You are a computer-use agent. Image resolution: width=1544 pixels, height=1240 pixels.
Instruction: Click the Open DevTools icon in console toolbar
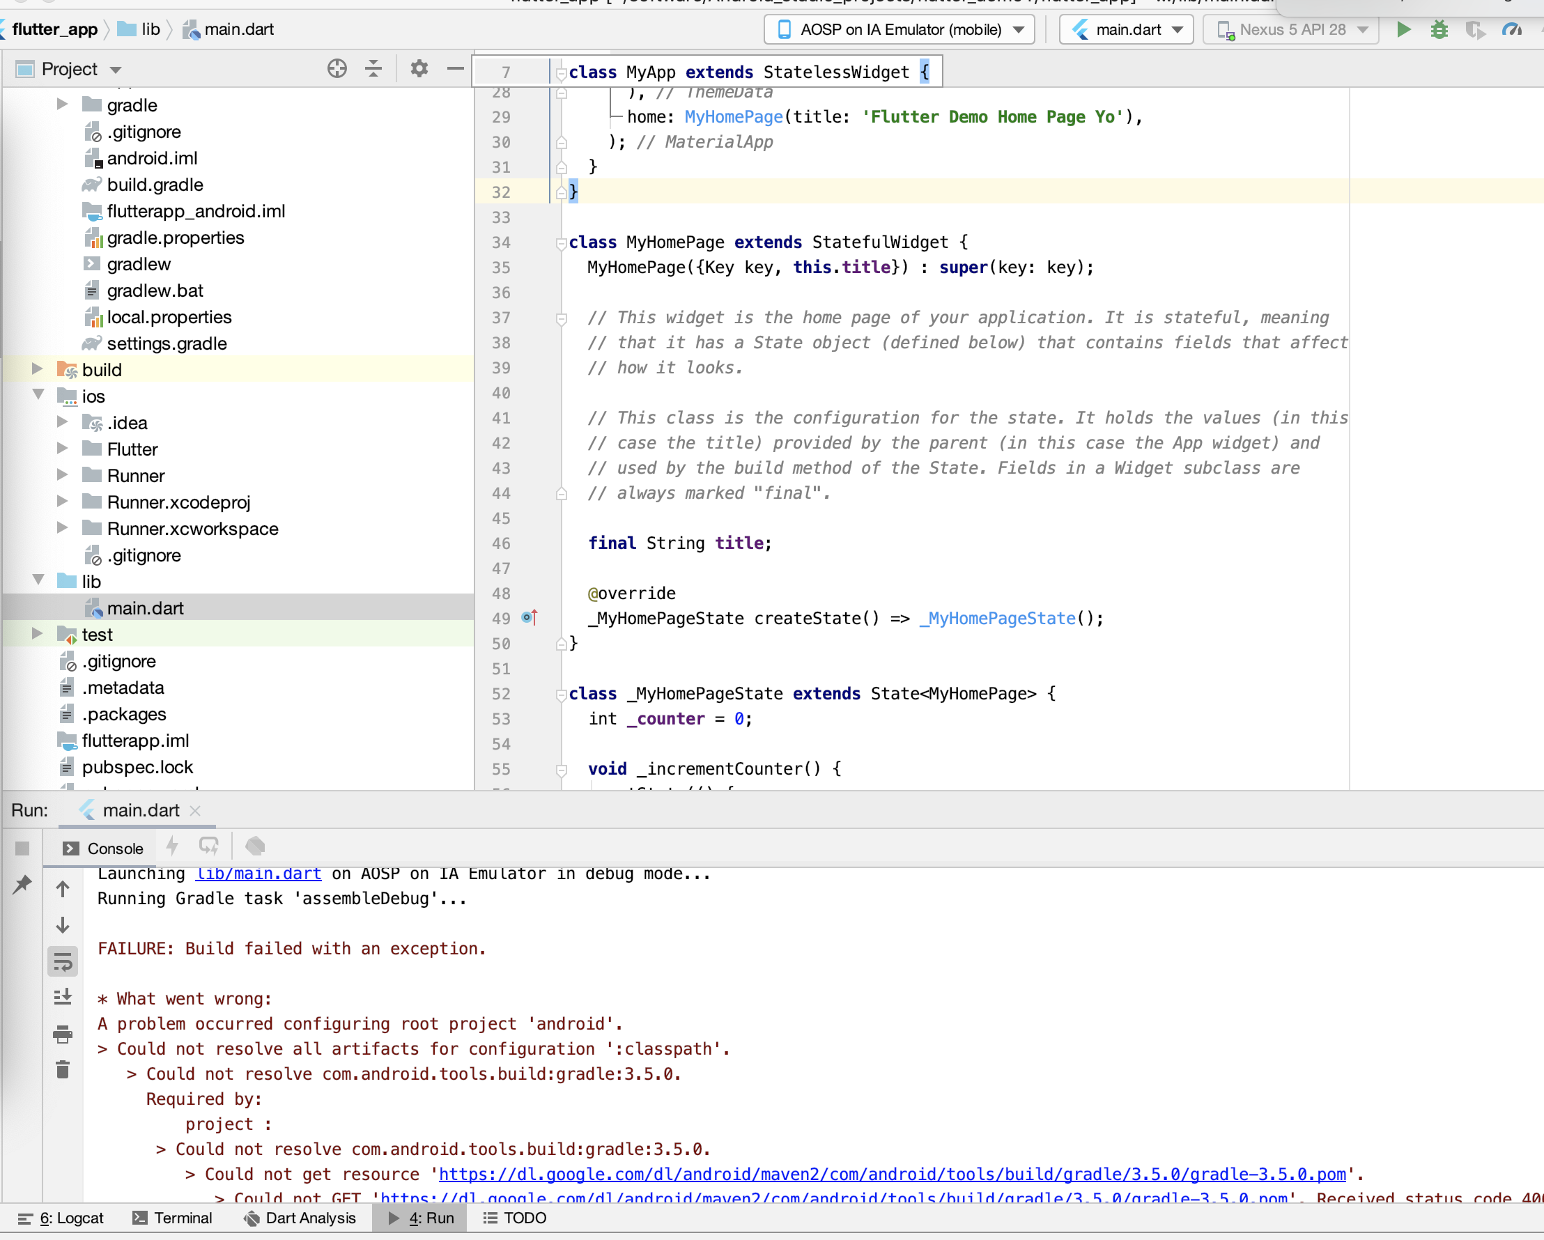255,847
